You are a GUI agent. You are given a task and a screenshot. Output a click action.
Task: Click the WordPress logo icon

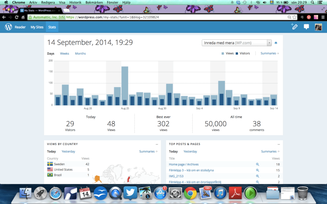8,27
